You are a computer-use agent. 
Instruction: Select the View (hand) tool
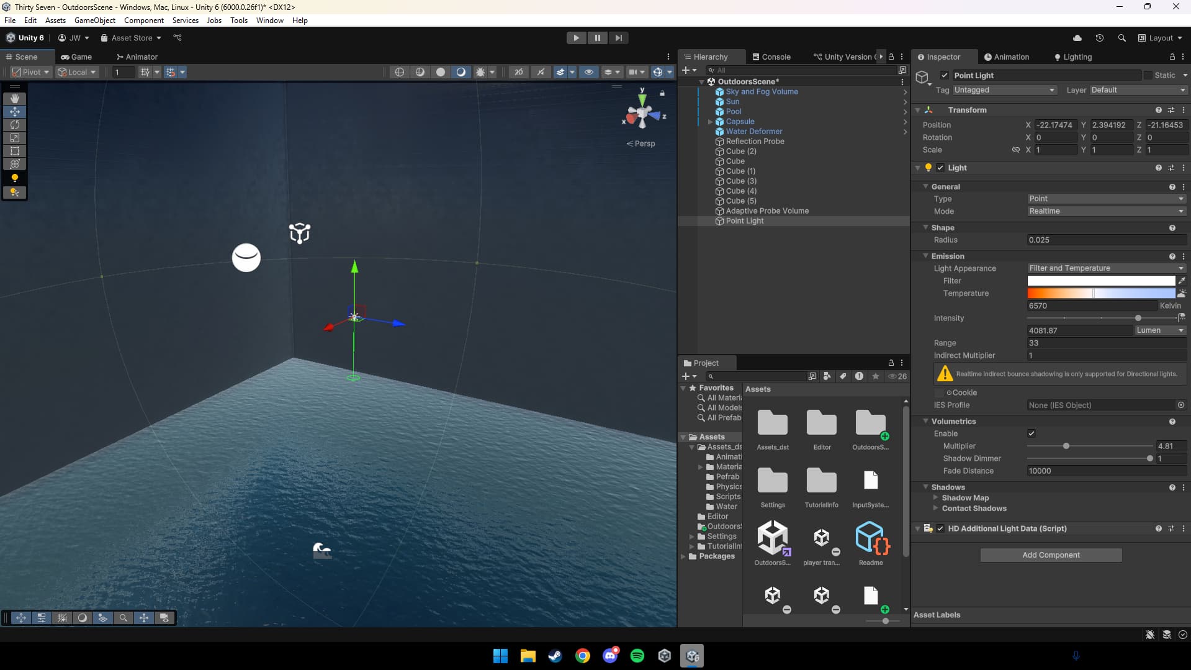pos(15,98)
